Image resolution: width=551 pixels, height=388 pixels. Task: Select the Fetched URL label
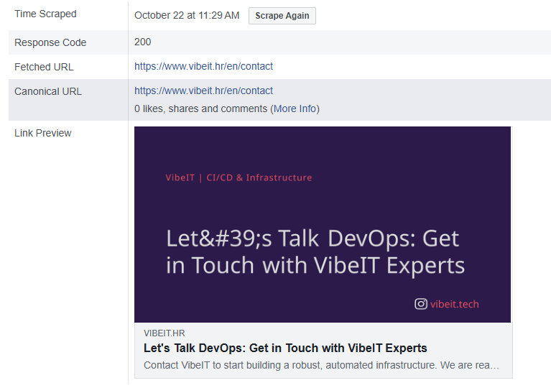click(44, 67)
